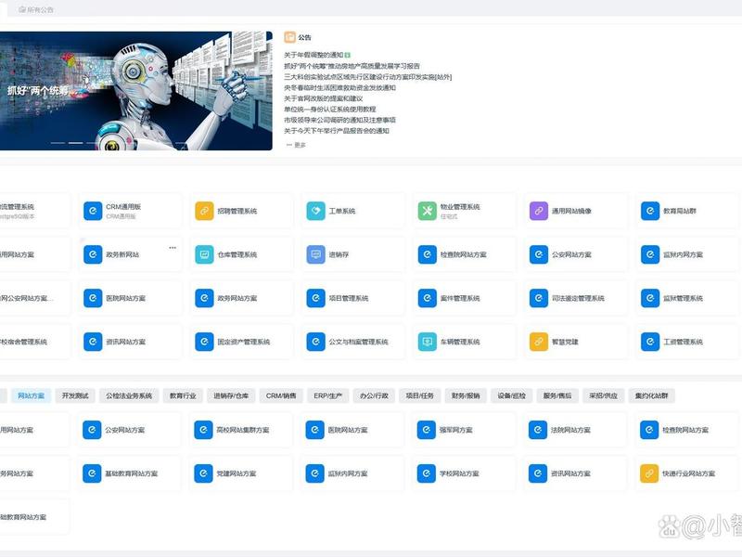Viewport: 742px width, 557px height.
Task: Open the purple 通用网站镜像 link icon
Action: (x=539, y=211)
